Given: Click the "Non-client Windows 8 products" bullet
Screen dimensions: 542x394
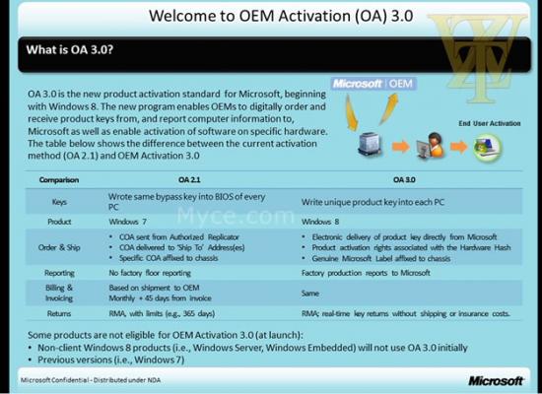Looking at the screenshot, I should pos(252,348).
